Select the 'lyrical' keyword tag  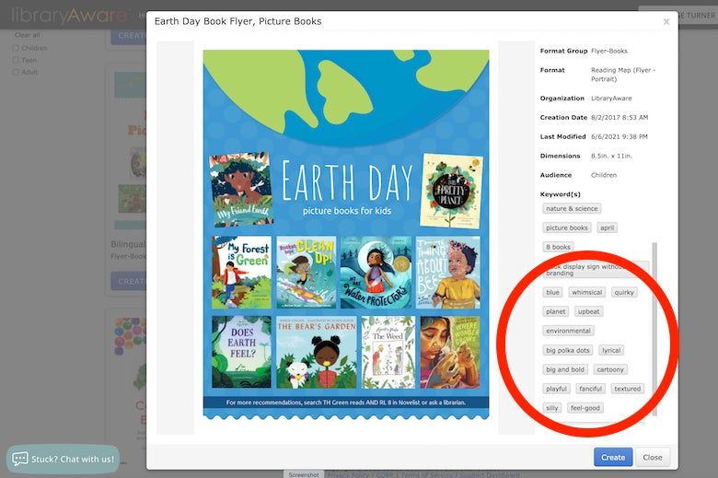click(x=611, y=350)
